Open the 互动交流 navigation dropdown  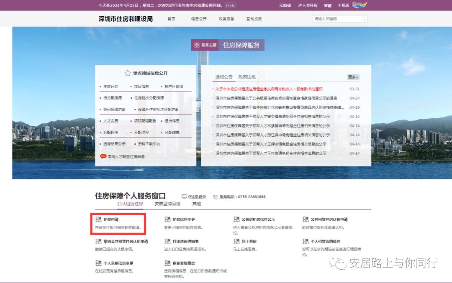point(254,18)
